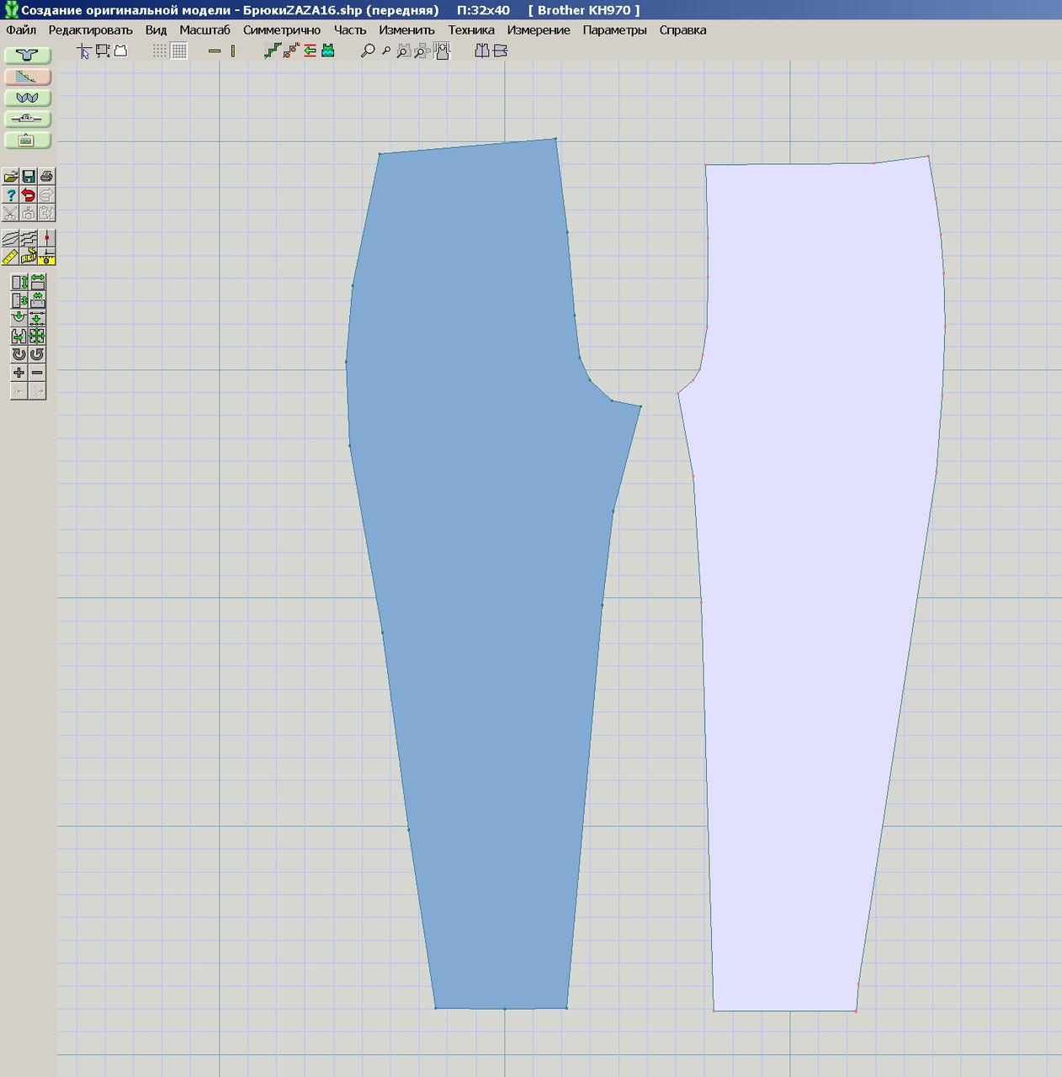The height and width of the screenshot is (1077, 1062).
Task: Undo with the red arrow icon
Action: pyautogui.click(x=29, y=195)
